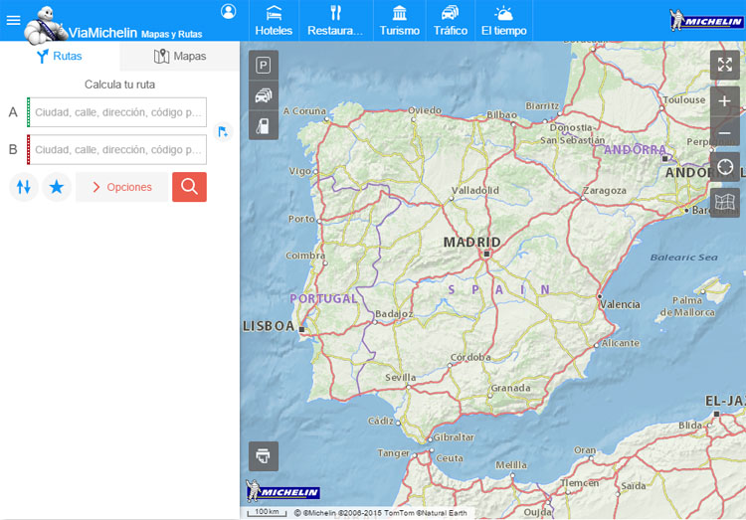Add a waypoint with the flag-plus icon

(x=223, y=131)
